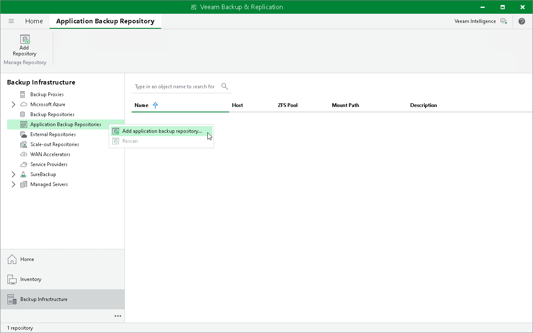533x333 pixels.
Task: Select Microsoft Azure in the tree
Action: (x=48, y=104)
